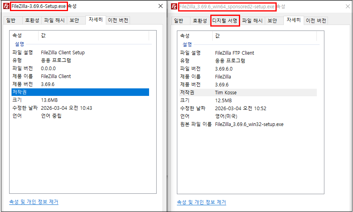The width and height of the screenshot is (353, 212).
Task: Select 자세히 tab in the sponsored2-setup properties window
Action: pos(293,20)
